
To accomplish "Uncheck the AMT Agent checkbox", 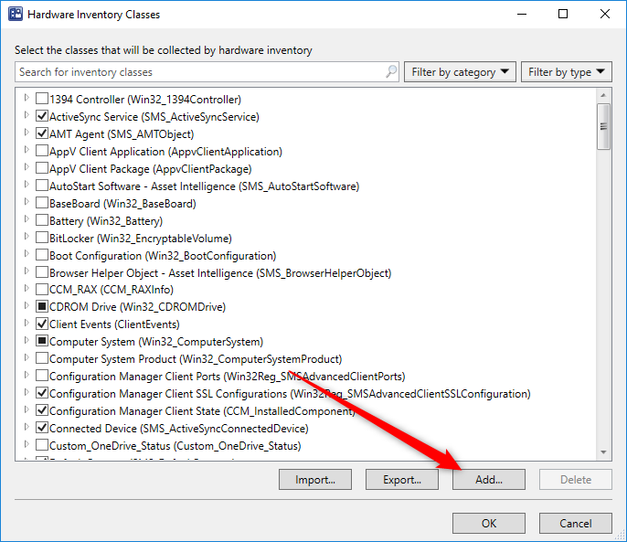I will (x=42, y=133).
